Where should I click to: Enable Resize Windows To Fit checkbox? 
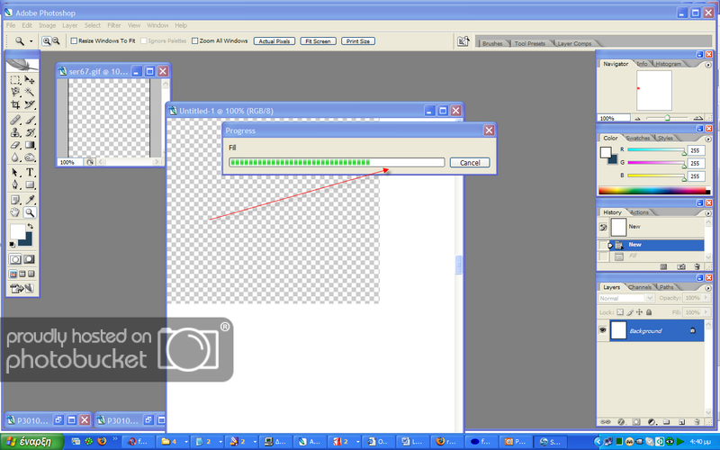[74, 40]
